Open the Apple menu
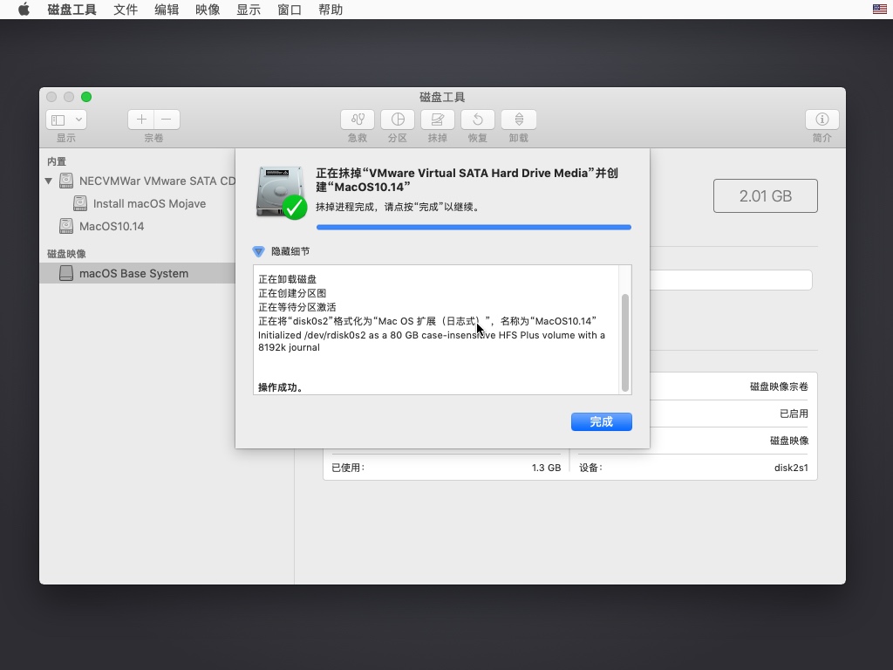 pos(24,10)
